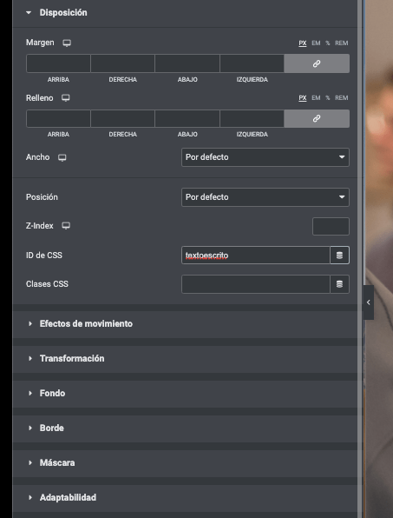The height and width of the screenshot is (518, 393).
Task: Open the Ancho dropdown
Action: [x=265, y=157]
